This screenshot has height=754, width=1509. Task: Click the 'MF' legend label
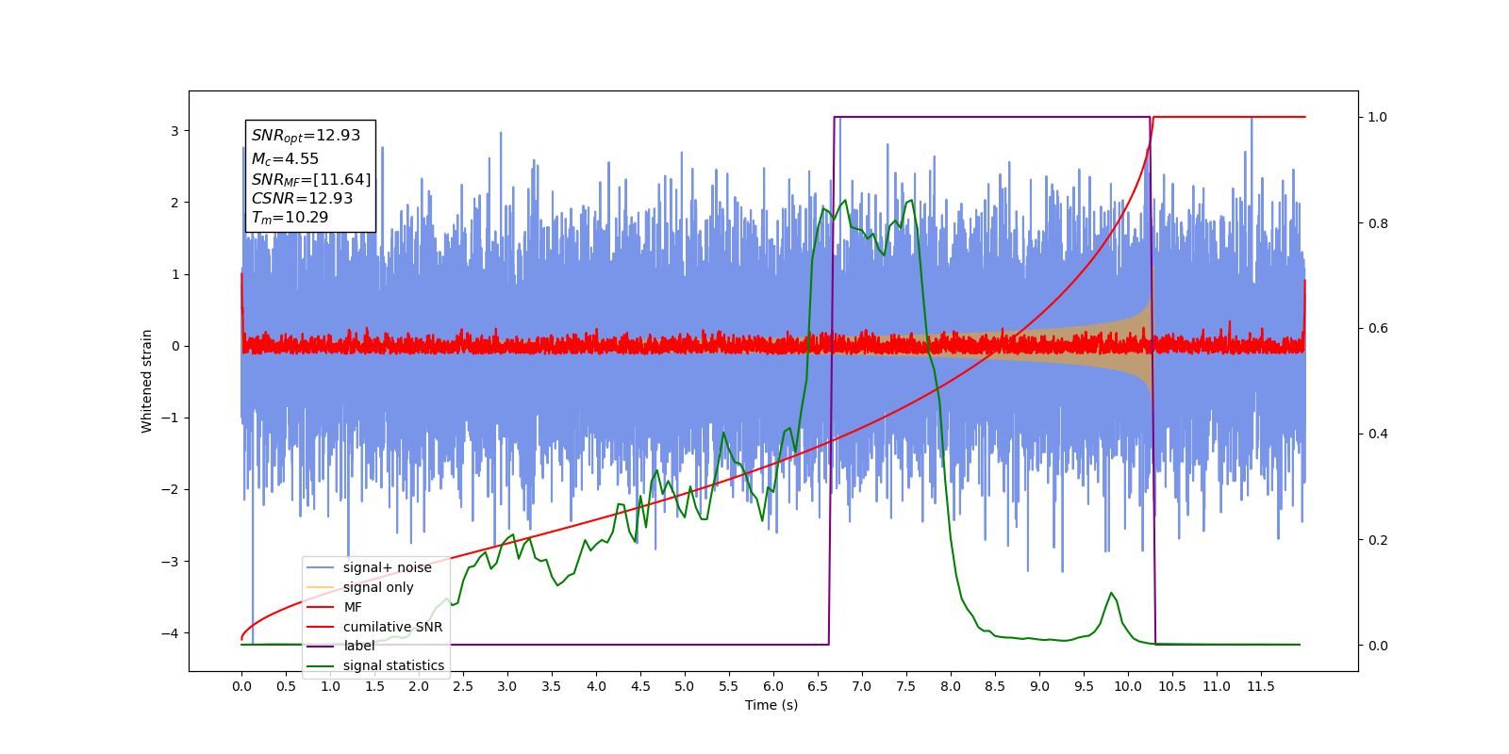[x=353, y=607]
